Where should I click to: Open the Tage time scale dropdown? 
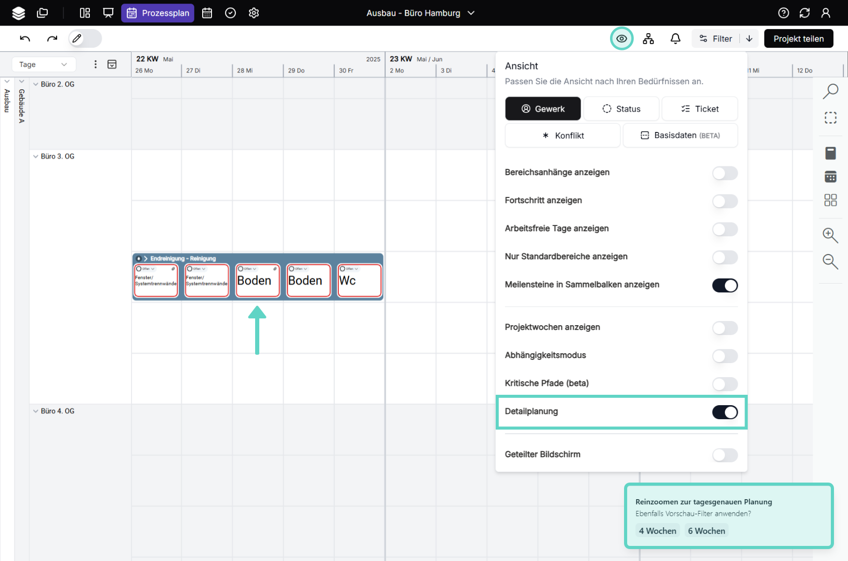(44, 64)
